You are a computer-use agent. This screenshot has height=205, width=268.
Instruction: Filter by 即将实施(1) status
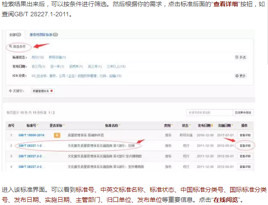pyautogui.click(x=57, y=58)
